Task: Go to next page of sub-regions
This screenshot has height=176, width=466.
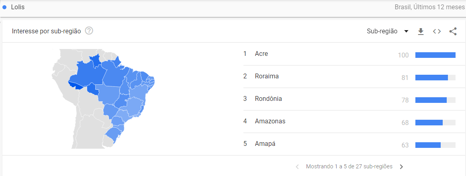Action: tap(401, 166)
